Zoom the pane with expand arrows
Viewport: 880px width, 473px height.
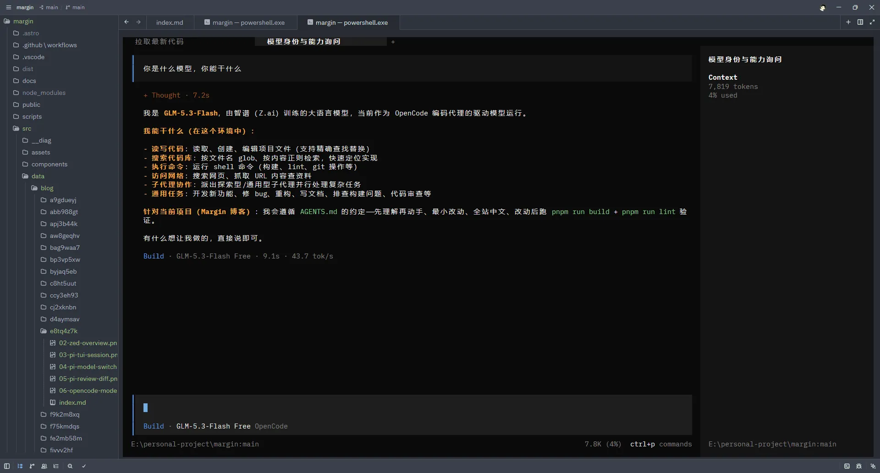[x=872, y=22]
